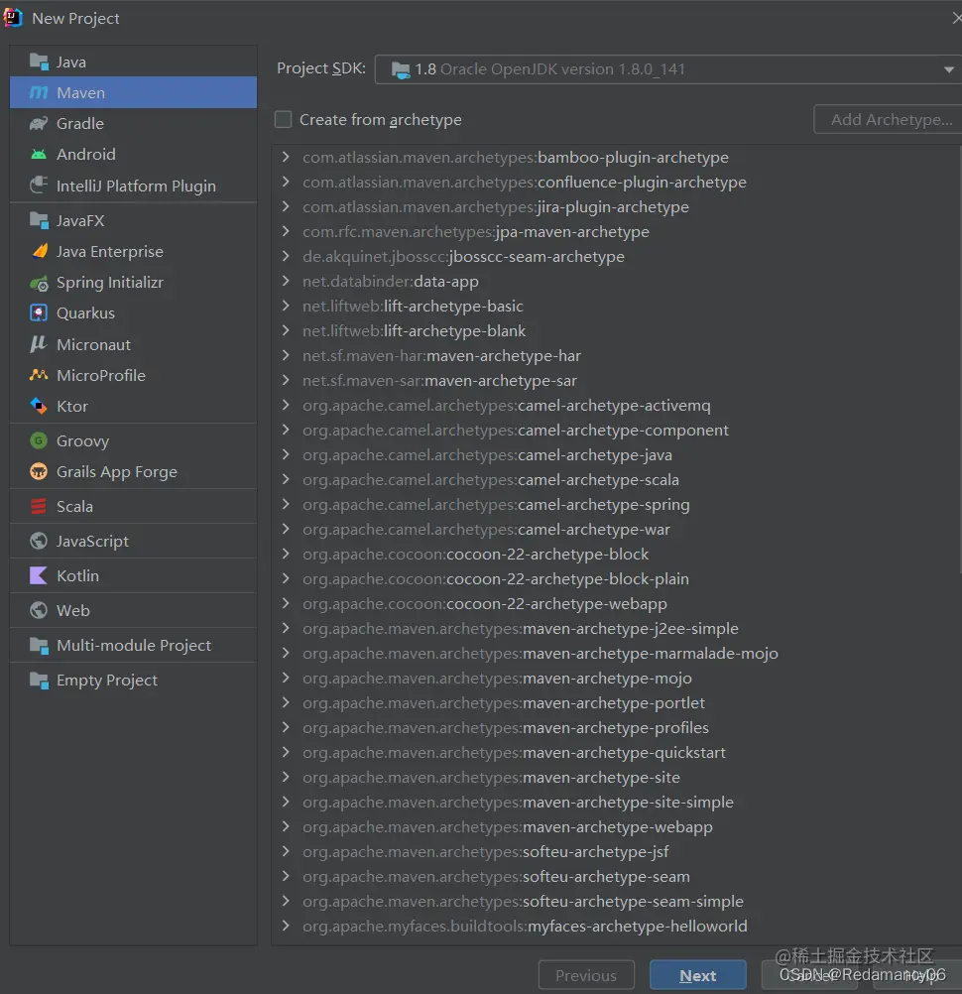The width and height of the screenshot is (962, 994).
Task: Select maven-archetype-har row
Action: (617, 355)
